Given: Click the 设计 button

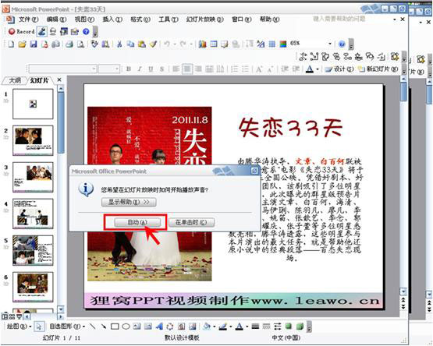Looking at the screenshot, I should [339, 69].
